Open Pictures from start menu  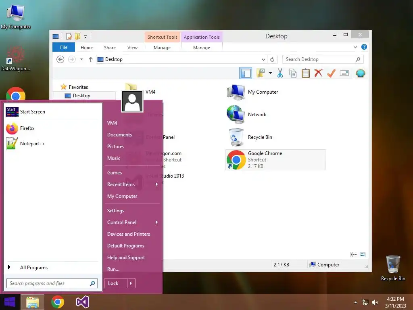(116, 146)
